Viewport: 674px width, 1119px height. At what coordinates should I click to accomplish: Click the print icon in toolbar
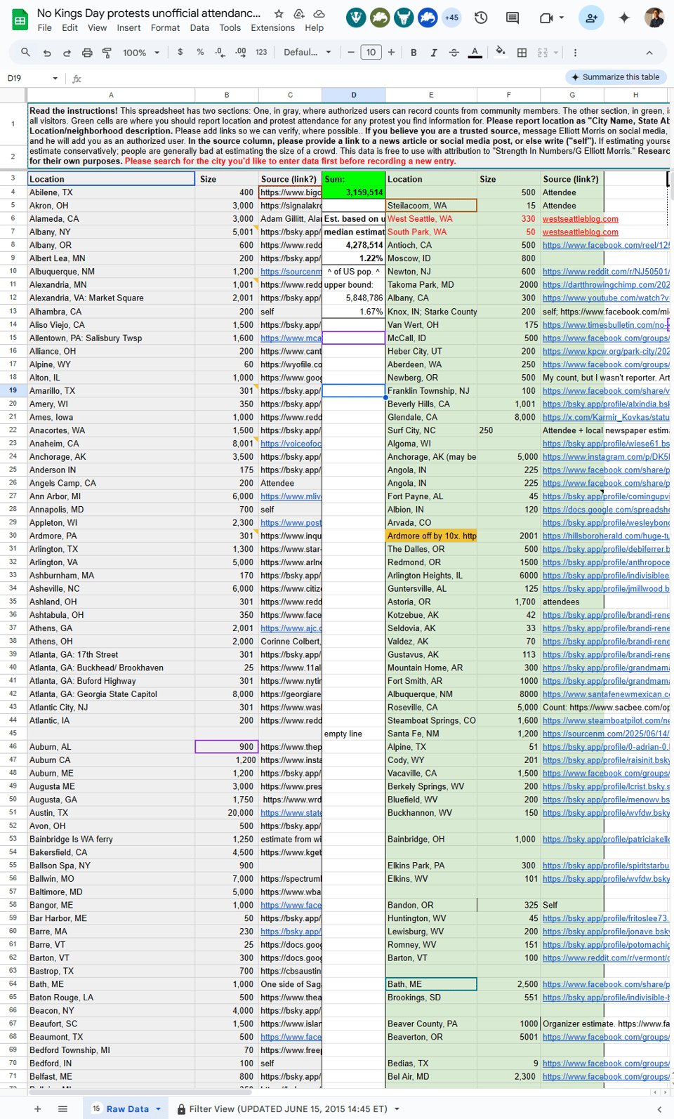87,53
